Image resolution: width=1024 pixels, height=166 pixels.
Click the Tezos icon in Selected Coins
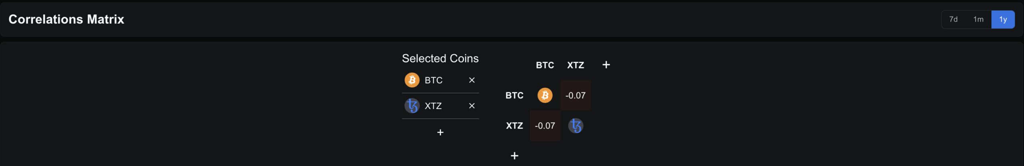[412, 106]
